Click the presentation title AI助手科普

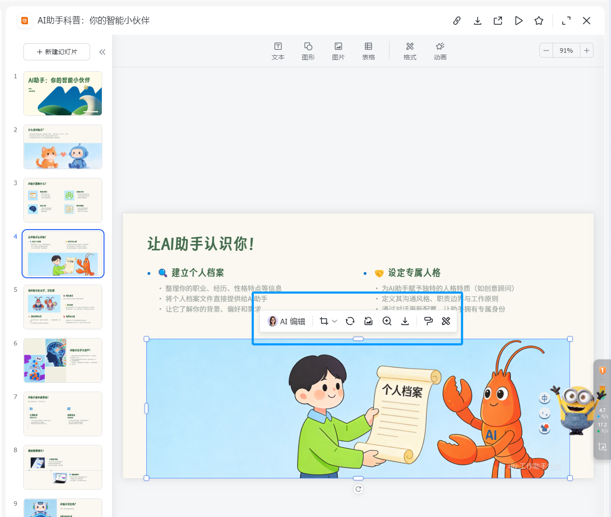click(x=94, y=21)
